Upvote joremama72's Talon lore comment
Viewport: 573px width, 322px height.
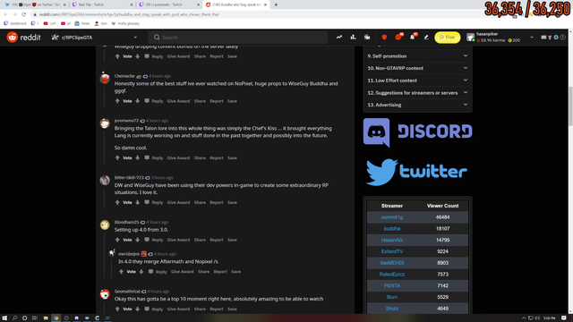(117, 158)
